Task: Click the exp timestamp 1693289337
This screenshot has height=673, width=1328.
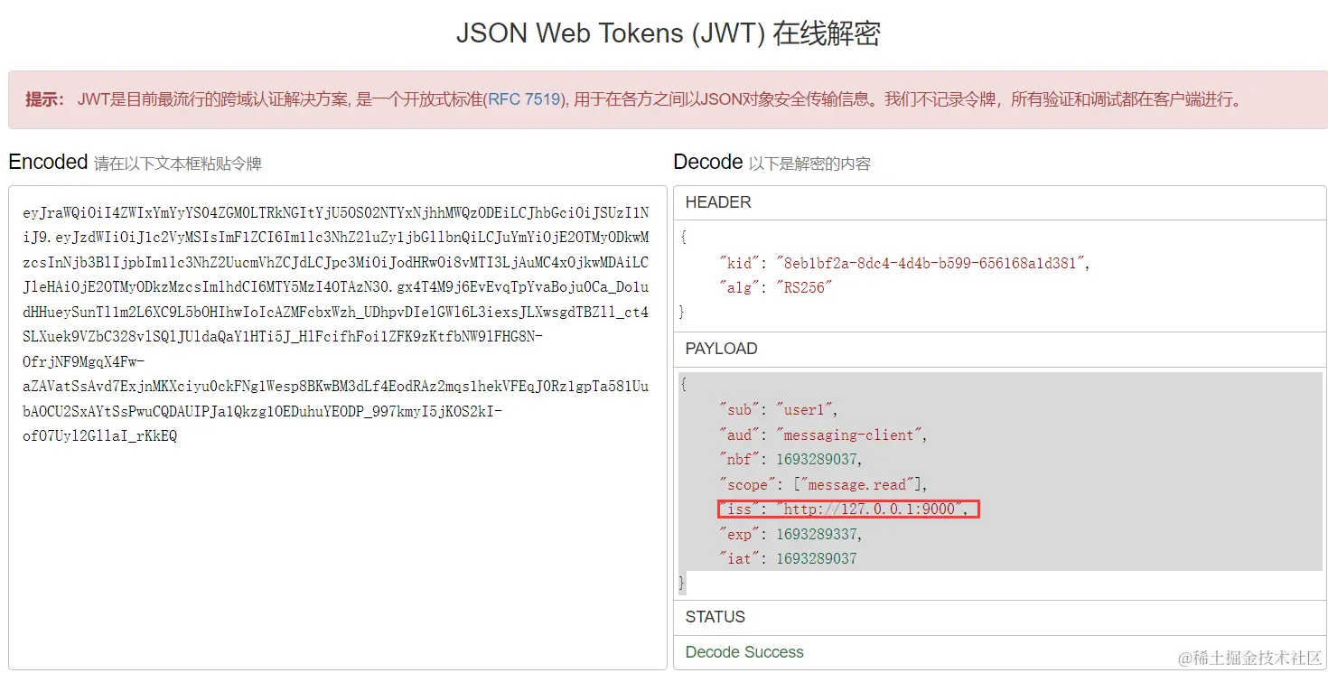Action: click(816, 534)
